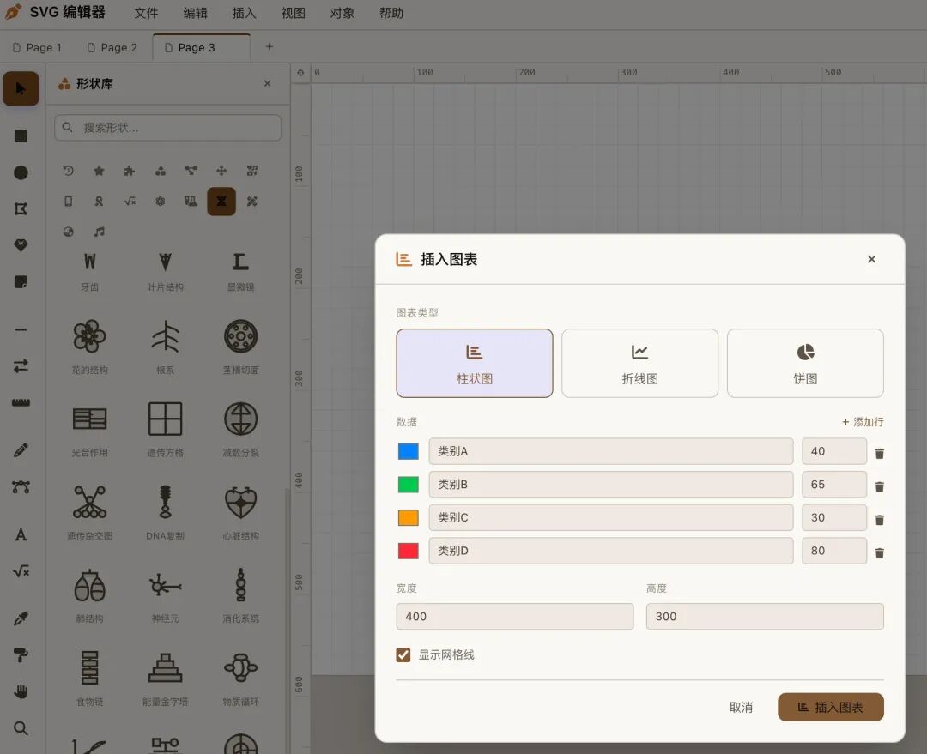The width and height of the screenshot is (927, 754).
Task: Focus the 搜索形状 search field
Action: pyautogui.click(x=168, y=128)
